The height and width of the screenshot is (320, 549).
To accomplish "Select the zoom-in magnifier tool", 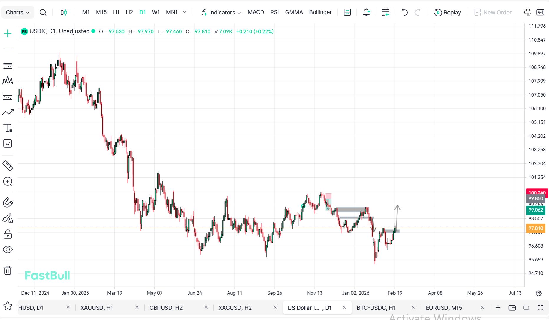I will pyautogui.click(x=8, y=181).
